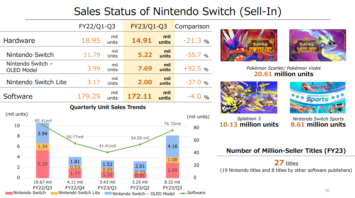Click the FY22/Q3 stacked bar red segment 5.39
This screenshot has height=198, width=355.
point(42,164)
